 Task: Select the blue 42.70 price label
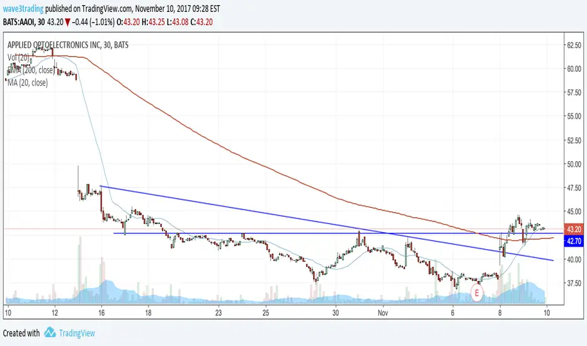574,242
